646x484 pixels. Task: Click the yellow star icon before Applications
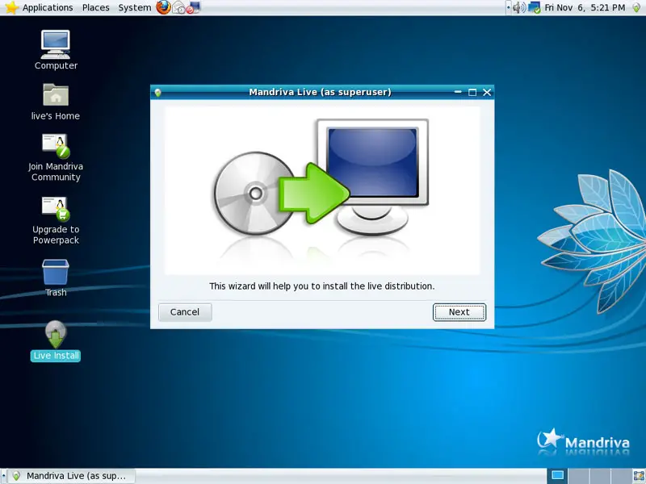[12, 7]
